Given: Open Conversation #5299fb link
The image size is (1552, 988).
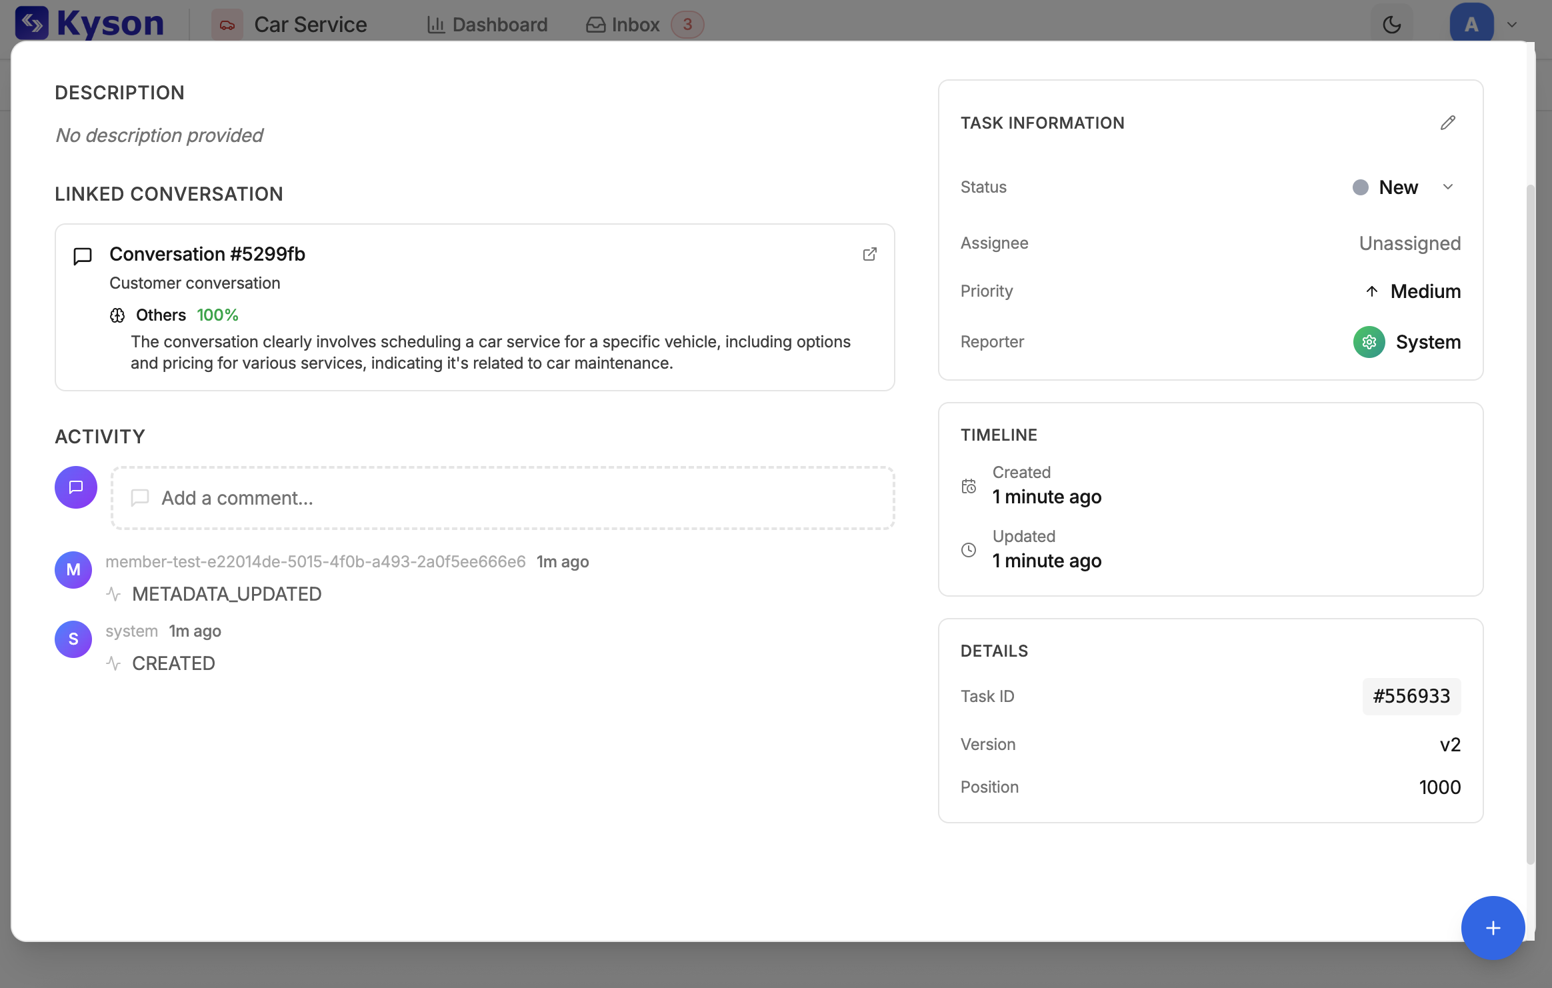Looking at the screenshot, I should [207, 254].
